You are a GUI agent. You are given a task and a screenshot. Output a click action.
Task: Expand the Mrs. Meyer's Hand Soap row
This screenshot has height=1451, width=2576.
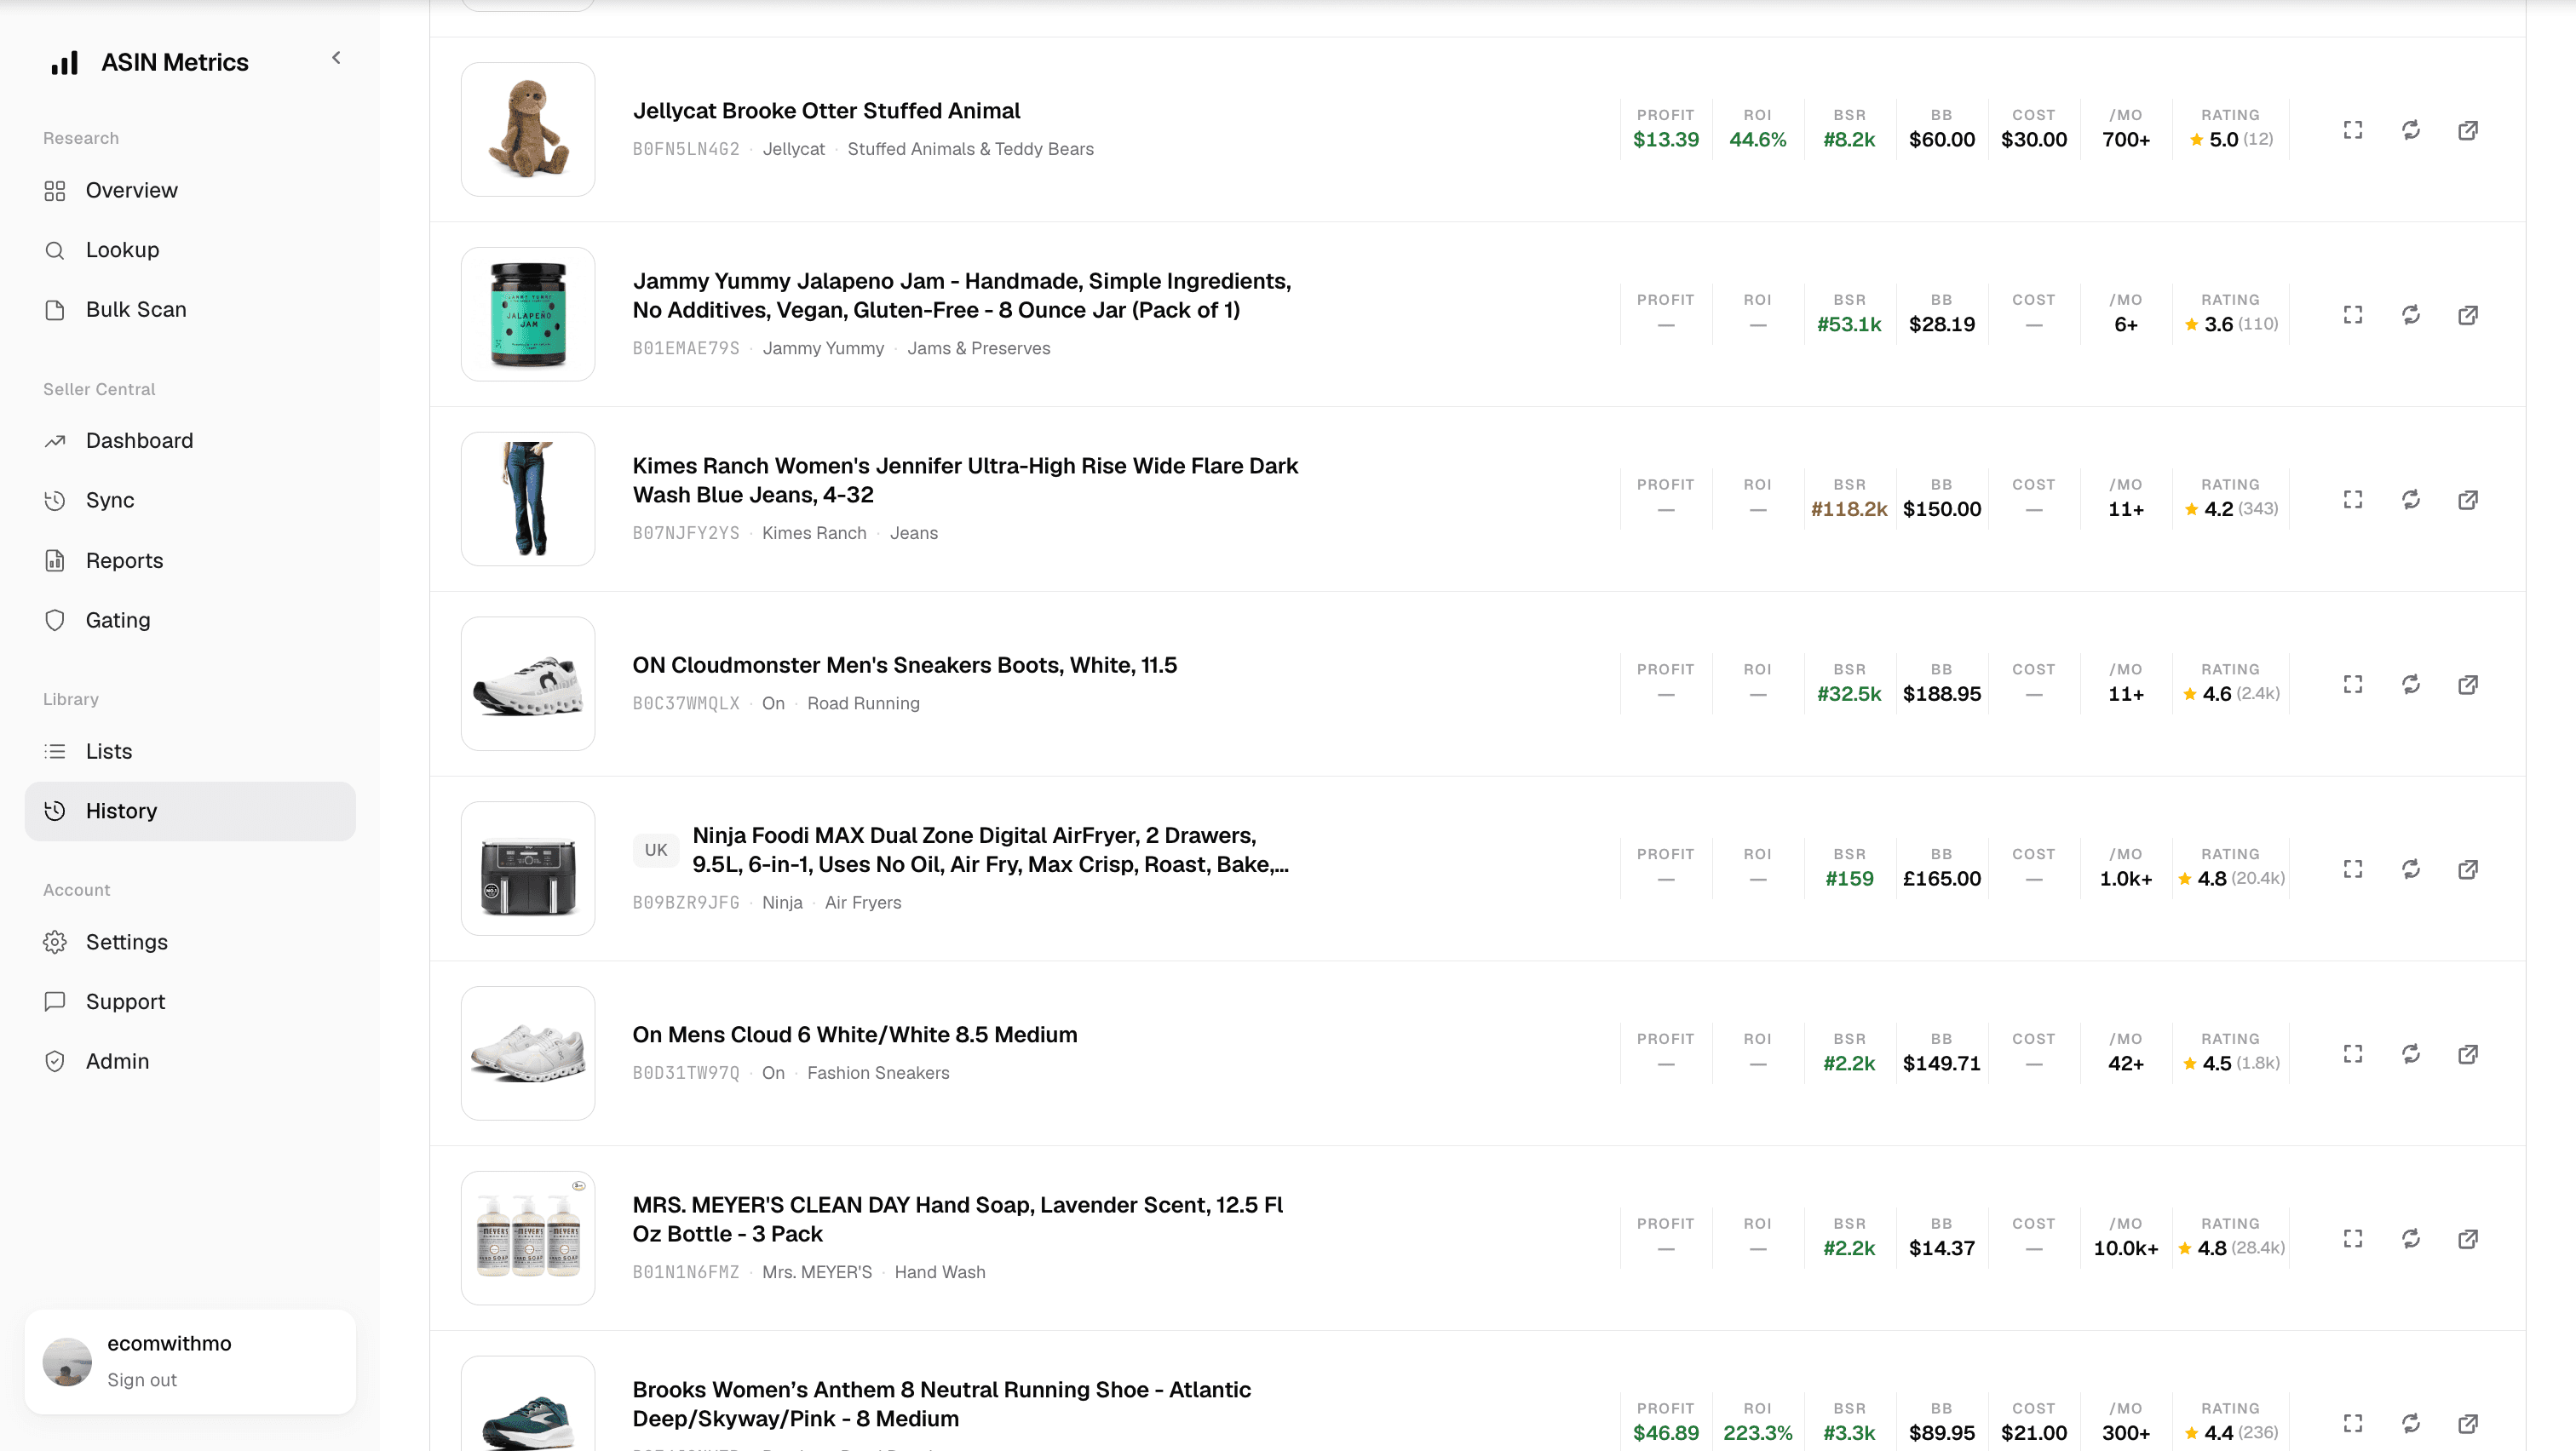(2353, 1239)
